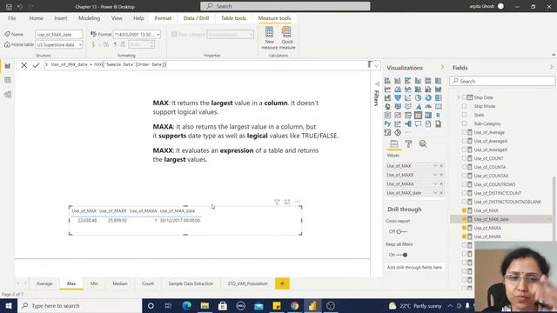557x313 pixels.
Task: Select the Stacked bar chart visual
Action: click(x=387, y=81)
